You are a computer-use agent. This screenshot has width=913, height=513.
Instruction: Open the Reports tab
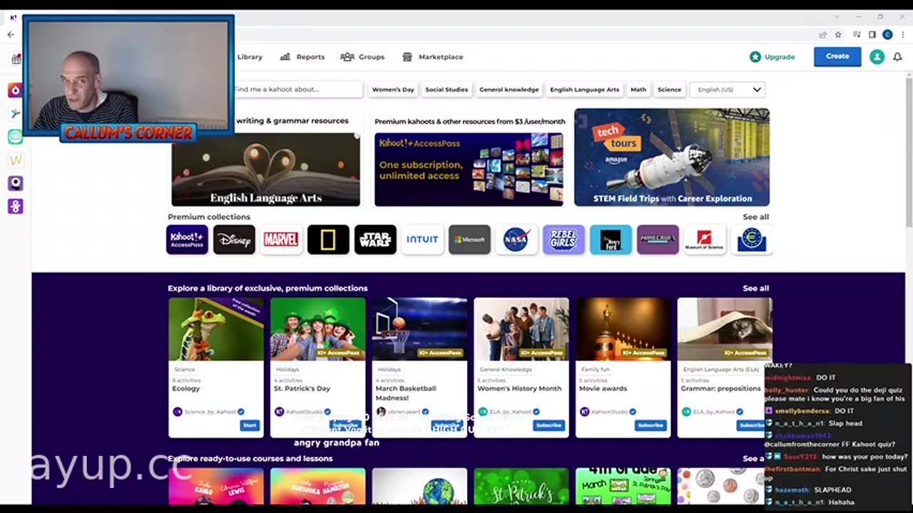[302, 57]
